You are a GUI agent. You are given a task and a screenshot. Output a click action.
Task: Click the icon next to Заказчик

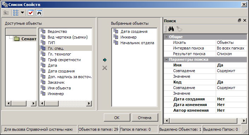point(43,82)
